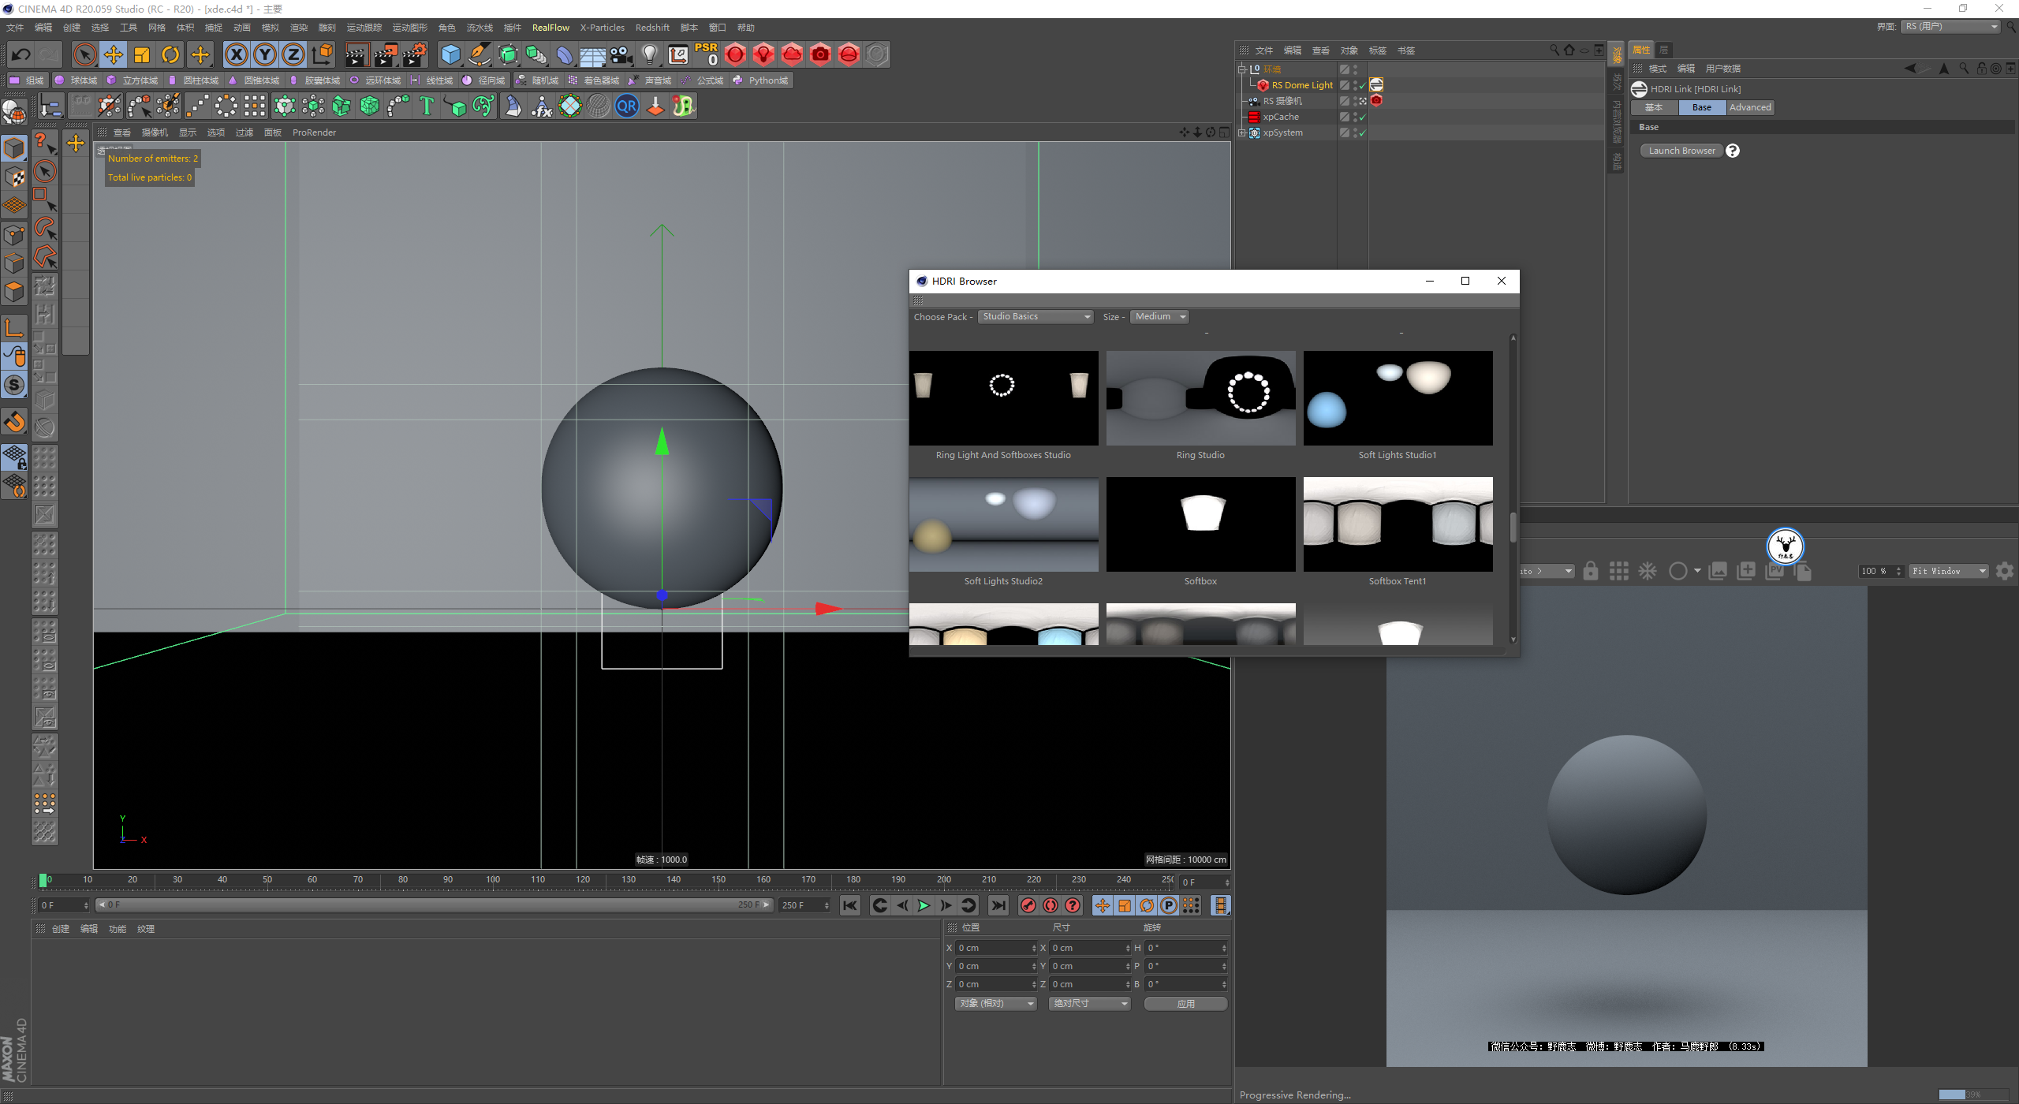Toggle the enable checkmark for RS Dome Light
2019x1104 pixels.
click(x=1362, y=85)
